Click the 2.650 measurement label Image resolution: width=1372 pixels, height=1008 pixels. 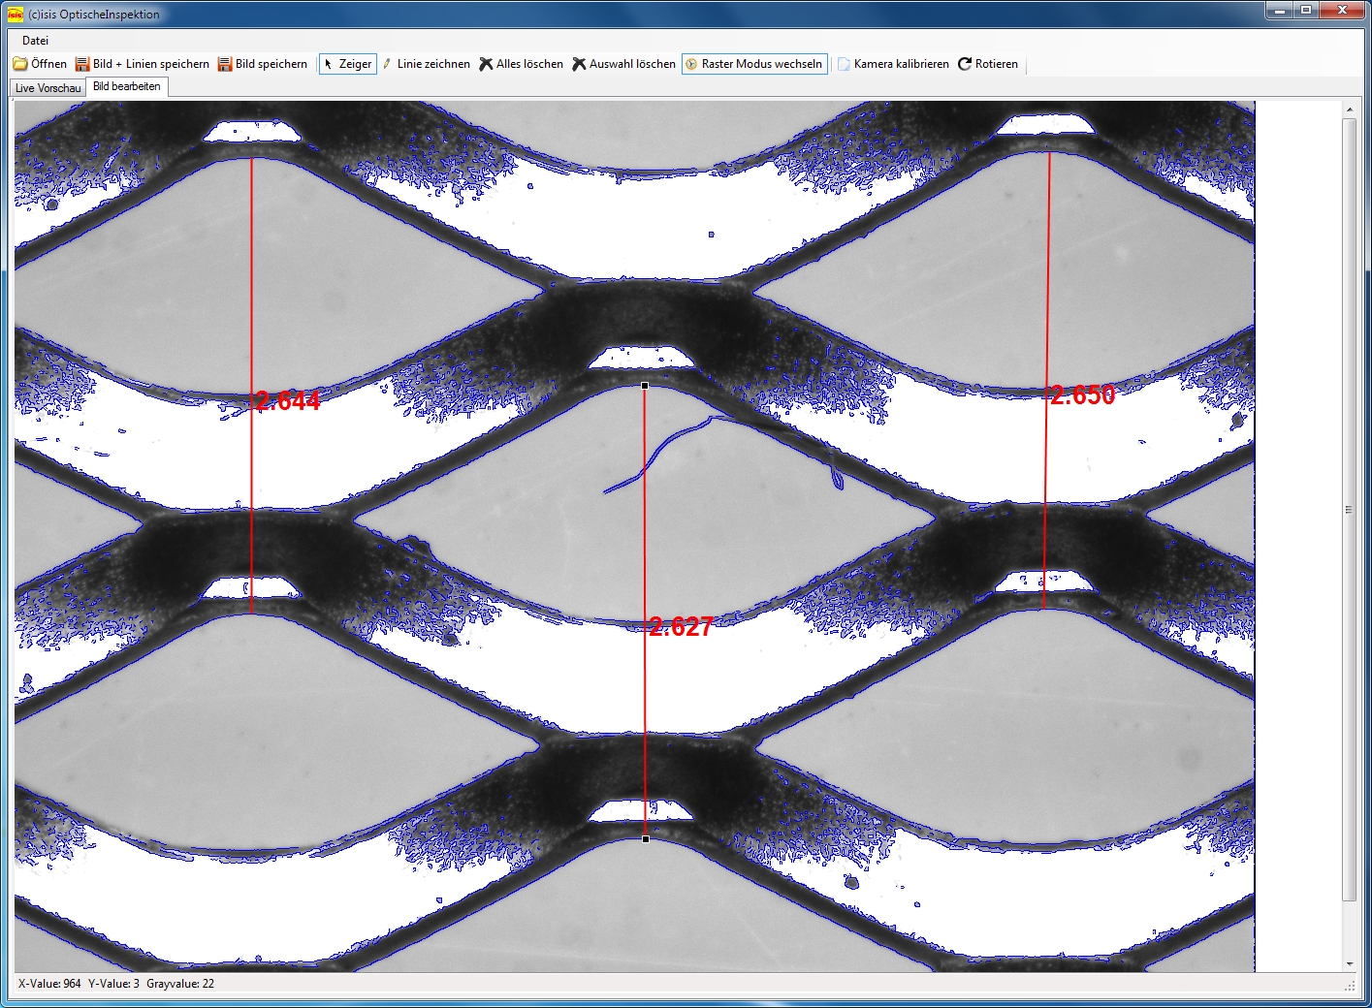pyautogui.click(x=1083, y=395)
